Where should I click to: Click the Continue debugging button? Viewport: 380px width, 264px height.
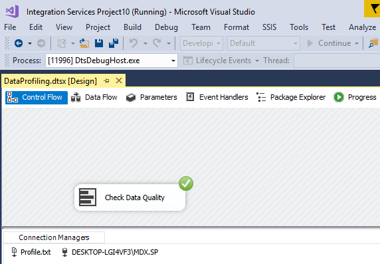[x=329, y=43]
